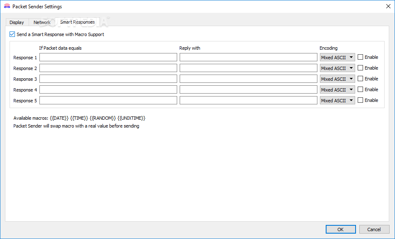395x239 pixels.
Task: Click the 'Response 1' row label
Action: tap(25, 58)
